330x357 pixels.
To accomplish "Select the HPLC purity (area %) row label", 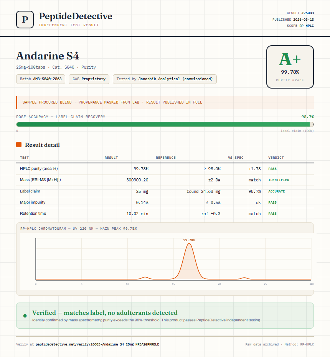I will click(x=39, y=168).
